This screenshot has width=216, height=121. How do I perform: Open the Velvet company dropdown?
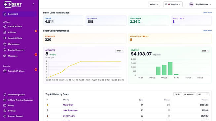click(154, 4)
